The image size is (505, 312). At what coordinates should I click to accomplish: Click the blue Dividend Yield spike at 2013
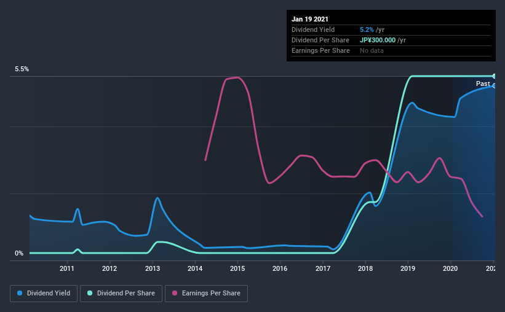[157, 198]
